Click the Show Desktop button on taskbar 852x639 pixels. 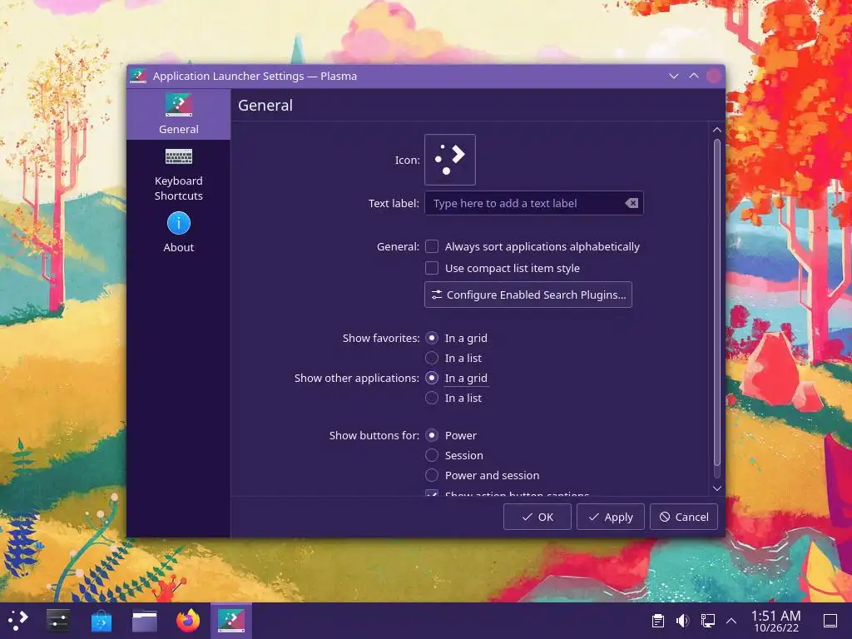point(830,621)
